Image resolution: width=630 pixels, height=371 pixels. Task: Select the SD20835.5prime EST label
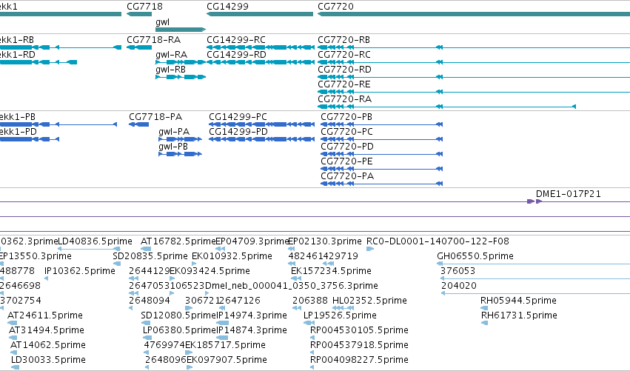coord(150,256)
